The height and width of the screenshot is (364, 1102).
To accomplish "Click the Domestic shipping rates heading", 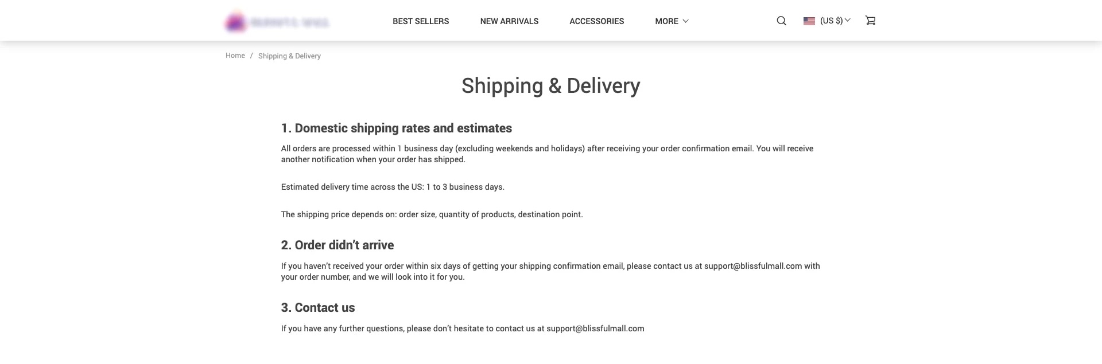I will coord(396,128).
